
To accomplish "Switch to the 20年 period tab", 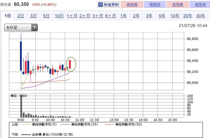I will (188, 16).
